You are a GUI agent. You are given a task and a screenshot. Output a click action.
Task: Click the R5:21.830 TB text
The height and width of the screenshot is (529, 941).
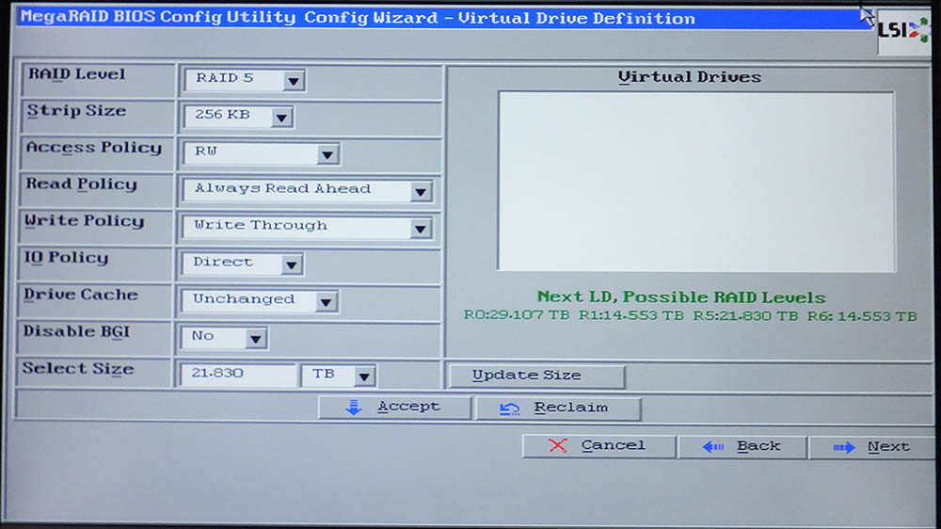pos(745,316)
